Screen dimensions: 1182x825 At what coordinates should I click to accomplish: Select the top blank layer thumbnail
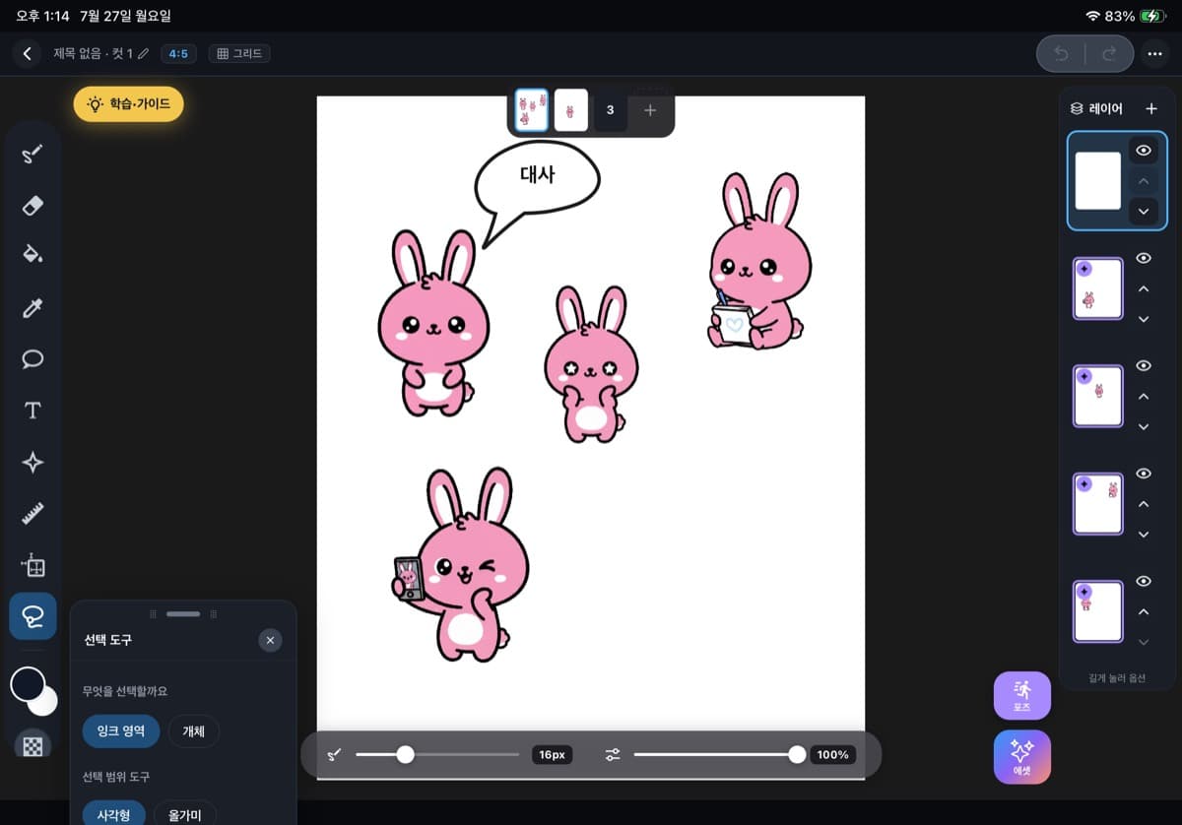point(1097,181)
